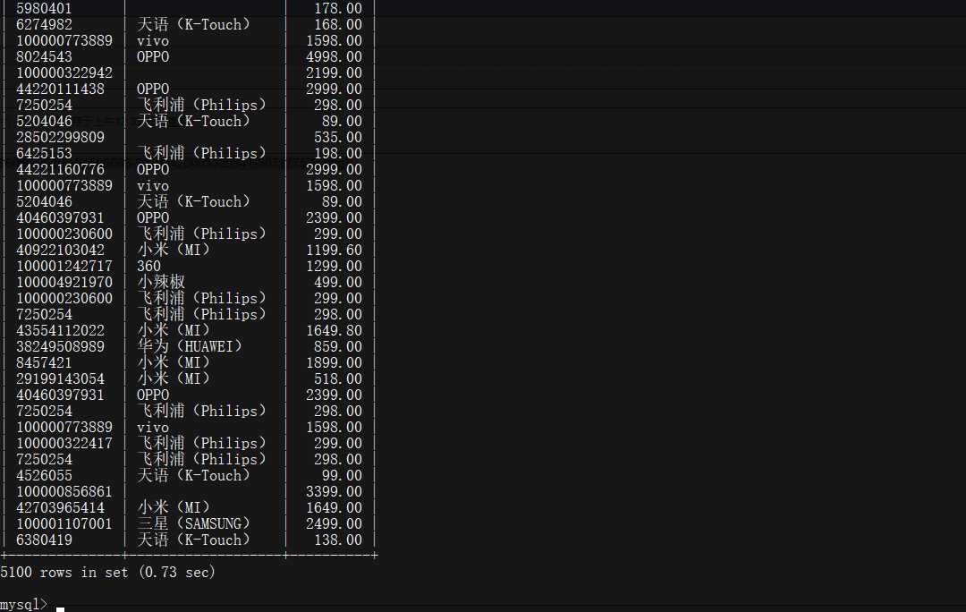Click the ID 6274982
Viewport: 966px width, 612px height.
(44, 25)
